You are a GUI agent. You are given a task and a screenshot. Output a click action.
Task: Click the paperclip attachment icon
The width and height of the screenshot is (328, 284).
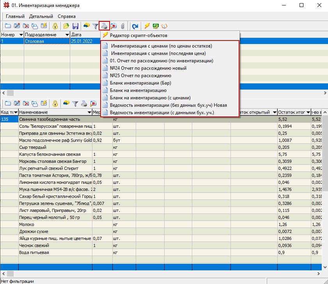pos(122,26)
